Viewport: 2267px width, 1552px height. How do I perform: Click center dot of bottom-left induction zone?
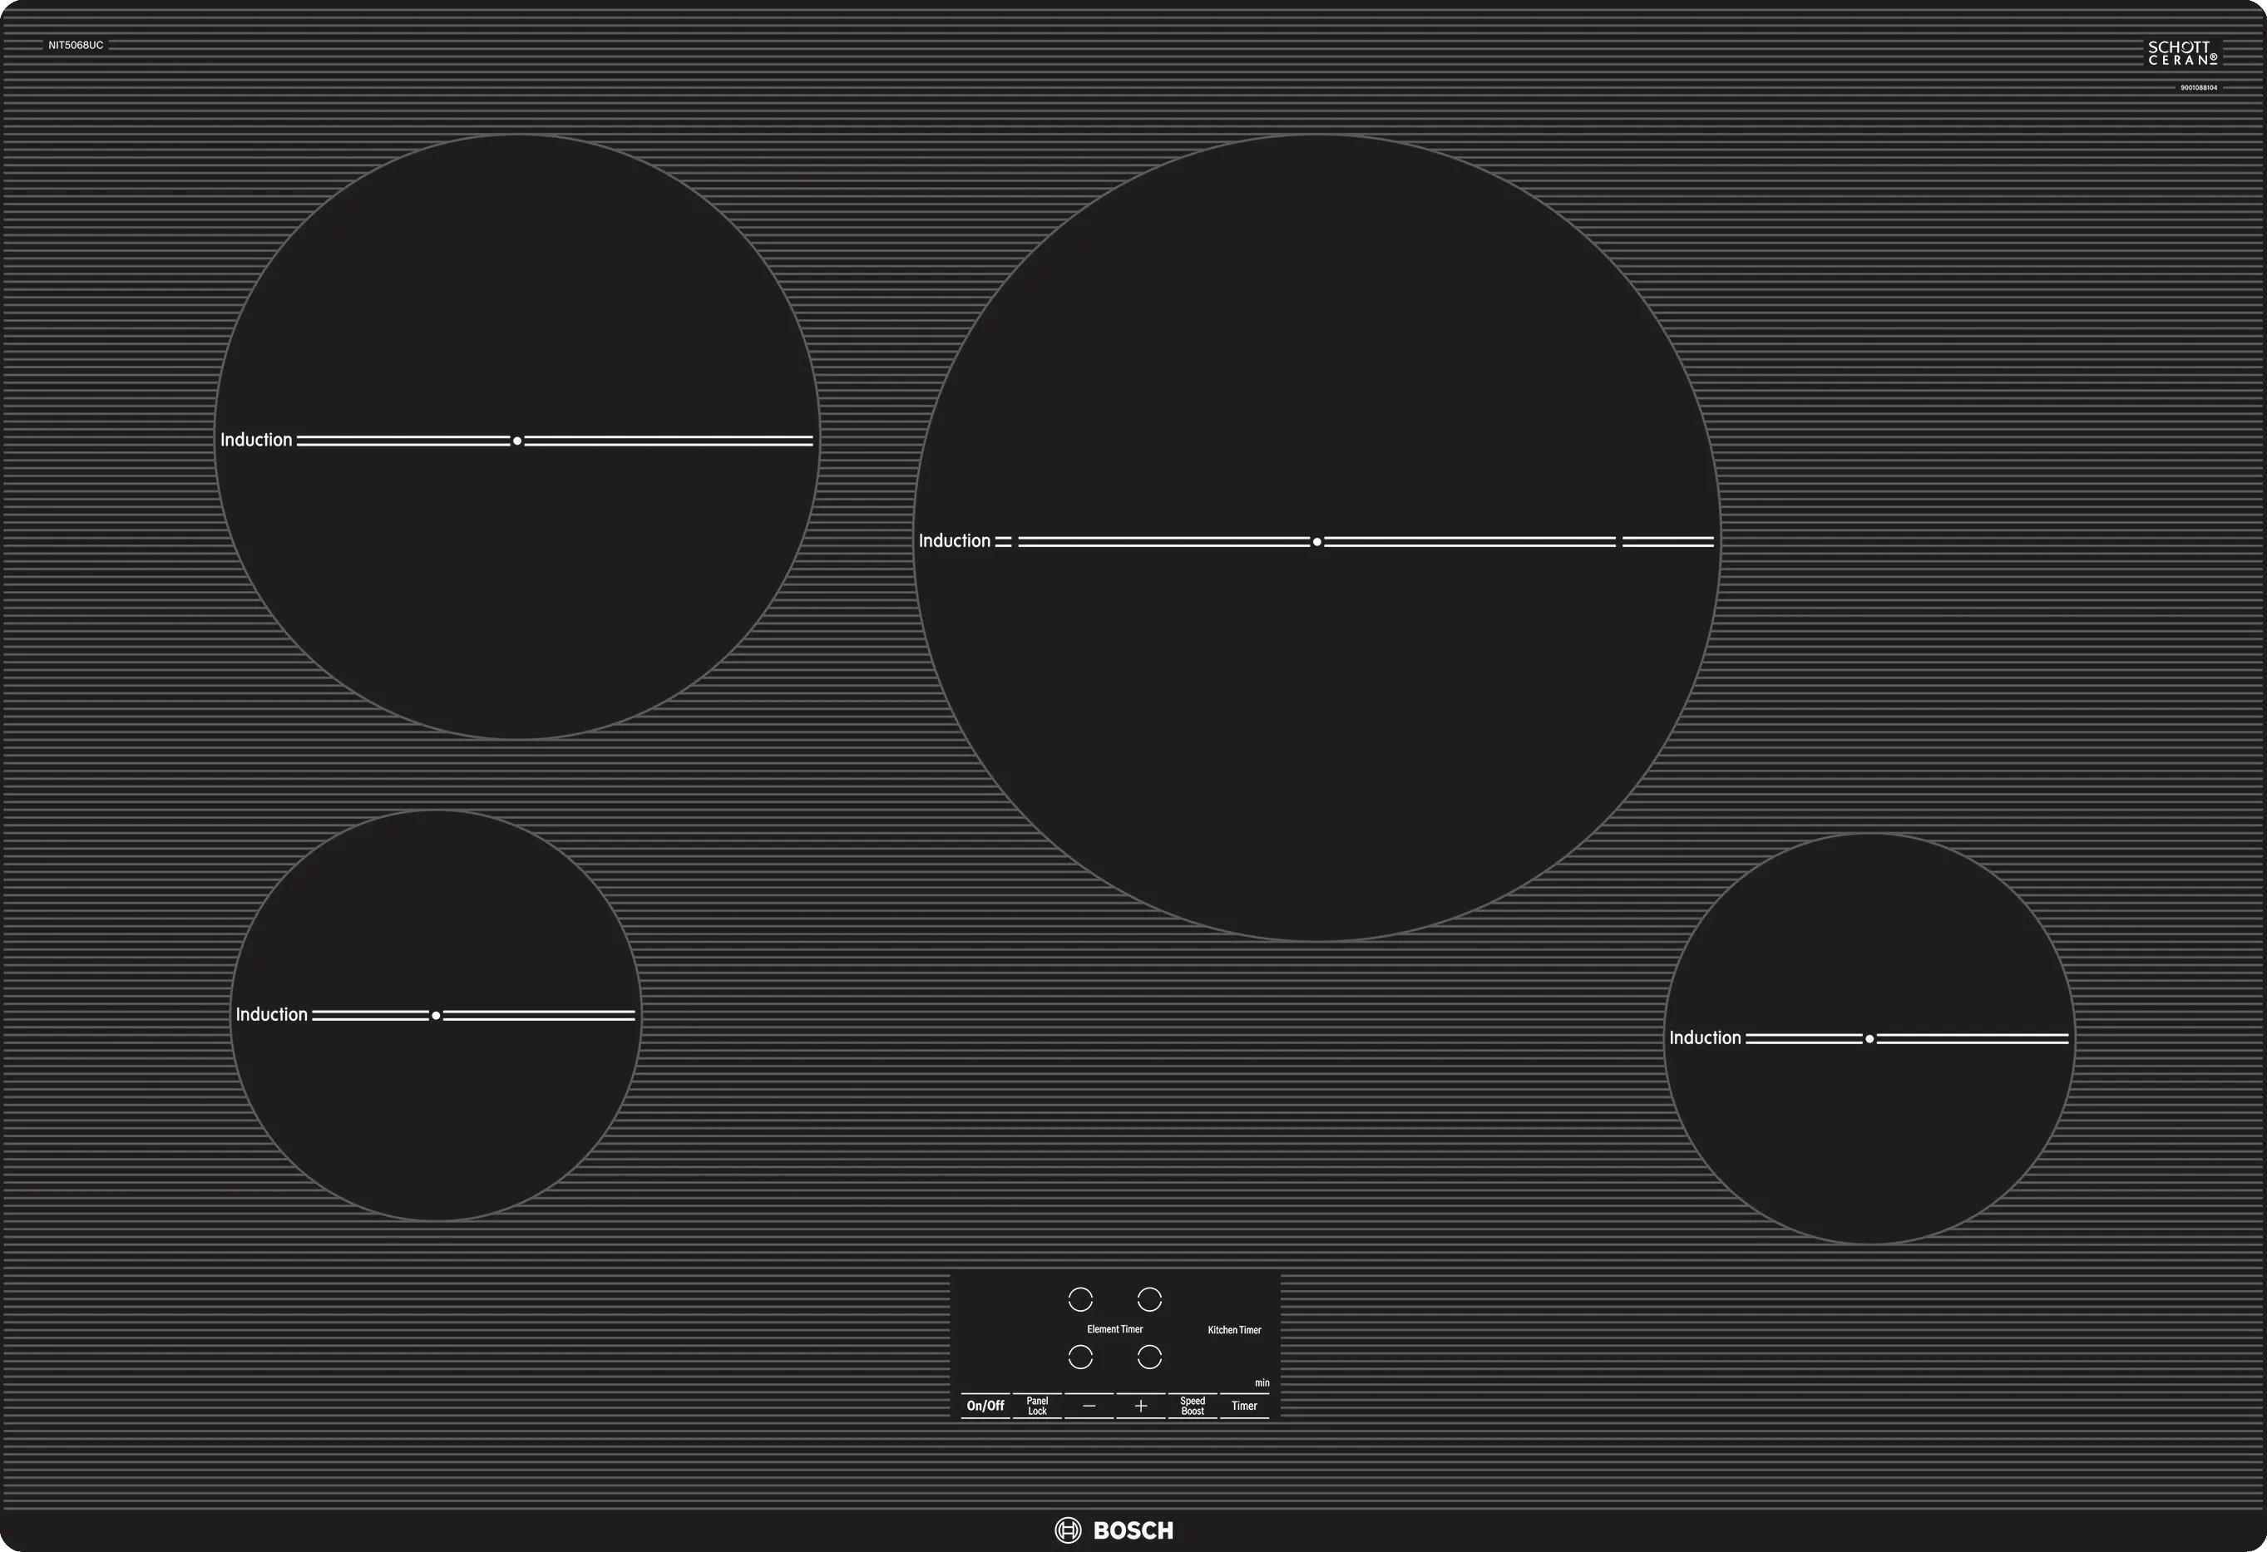tap(436, 1016)
